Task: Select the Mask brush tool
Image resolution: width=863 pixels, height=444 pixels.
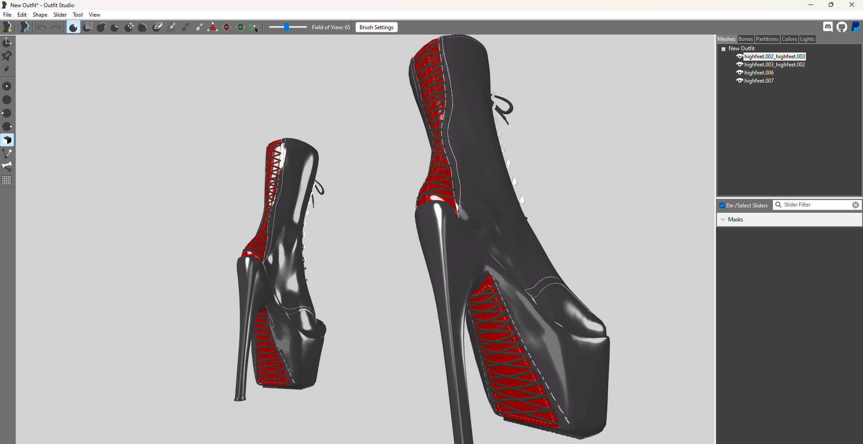Action: pos(88,27)
